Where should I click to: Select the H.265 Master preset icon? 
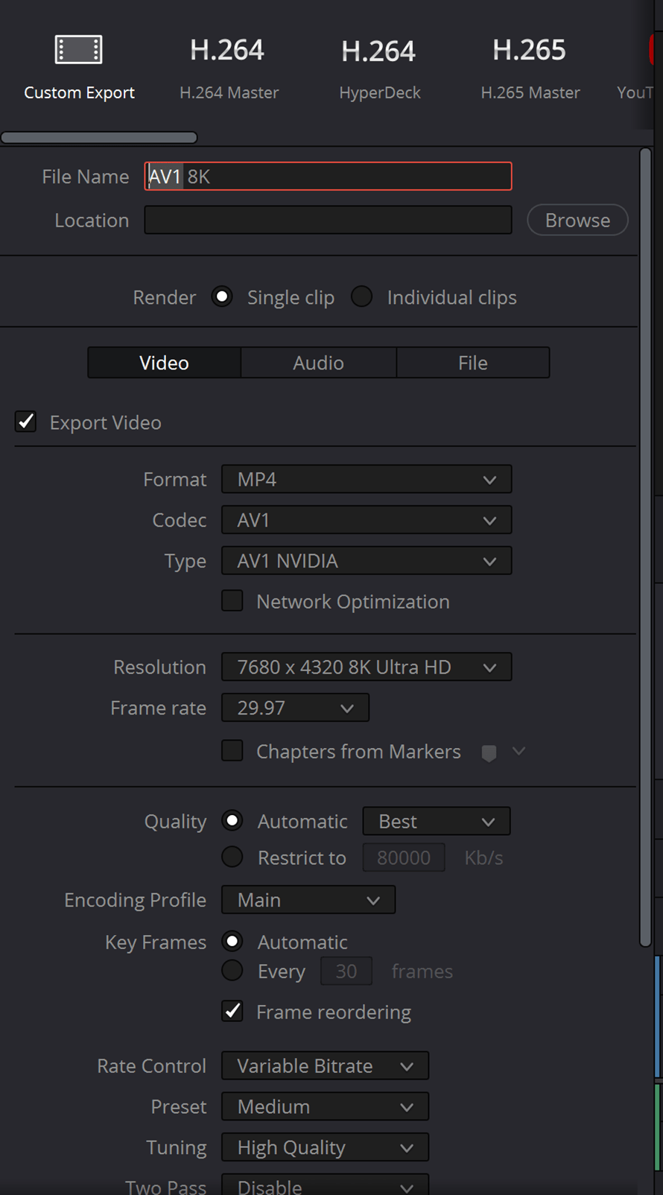tap(530, 51)
